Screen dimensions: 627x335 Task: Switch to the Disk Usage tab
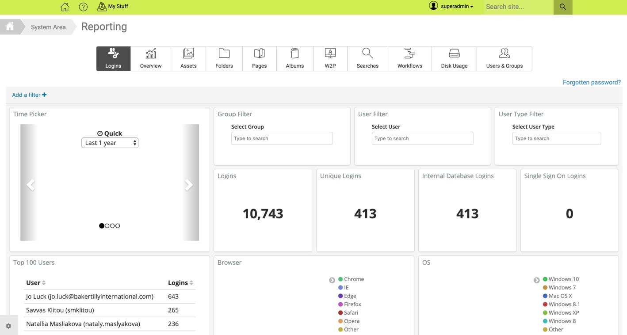pyautogui.click(x=454, y=58)
